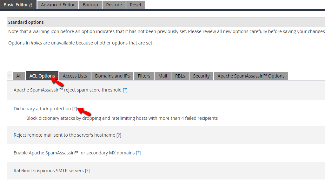The height and width of the screenshot is (183, 325).
Task: Open help for Ratelimit suspicious SMTP servers
Action: pos(87,171)
